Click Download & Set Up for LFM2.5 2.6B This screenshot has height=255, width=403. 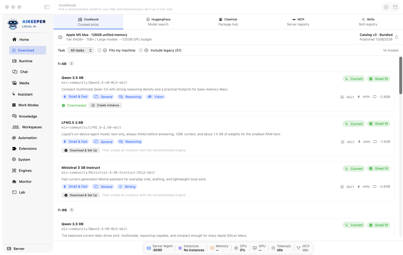[81, 150]
